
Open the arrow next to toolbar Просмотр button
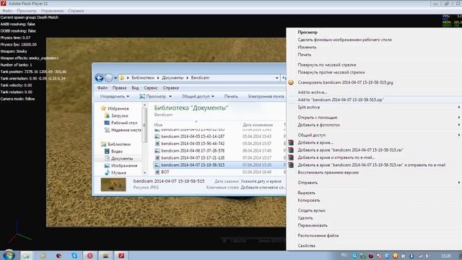(x=170, y=96)
